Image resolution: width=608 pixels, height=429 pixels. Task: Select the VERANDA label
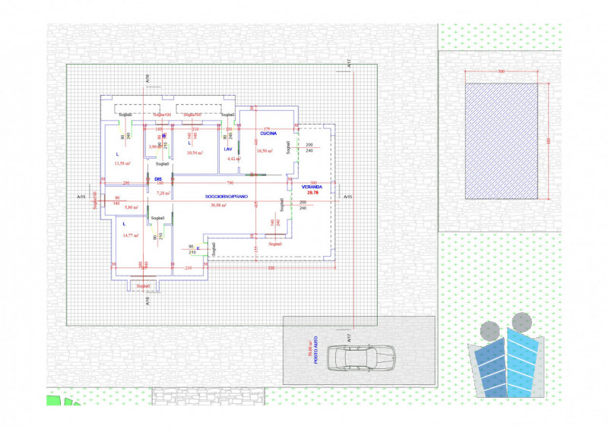click(312, 187)
